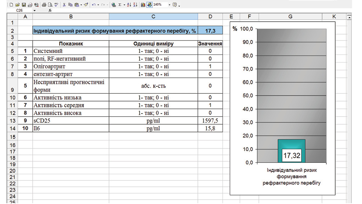Select row 15 header

(x=12, y=137)
